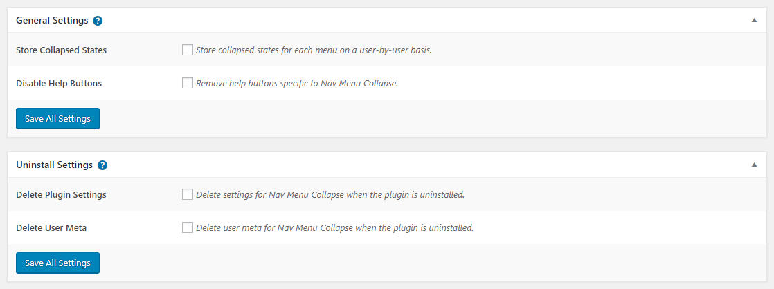Click the 'Store collapsed states for each menu' description
Image resolution: width=774 pixels, height=289 pixels.
314,50
